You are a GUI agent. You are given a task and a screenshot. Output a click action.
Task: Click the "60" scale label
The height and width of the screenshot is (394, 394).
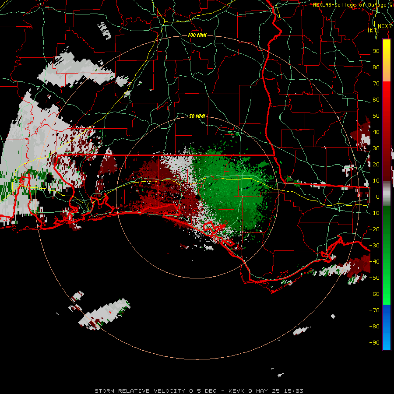[x=376, y=99]
